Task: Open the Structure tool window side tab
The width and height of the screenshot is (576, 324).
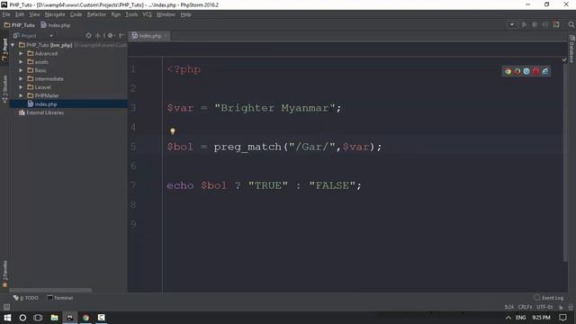Action: (x=4, y=88)
